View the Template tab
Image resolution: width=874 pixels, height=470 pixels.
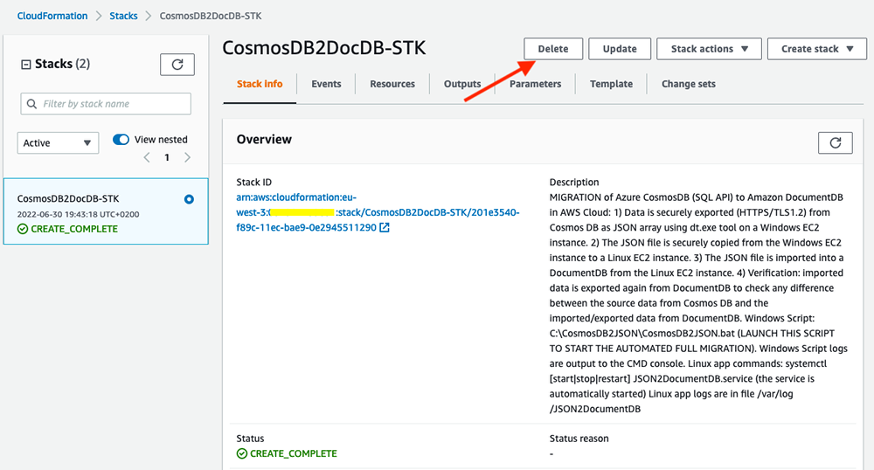coord(612,84)
